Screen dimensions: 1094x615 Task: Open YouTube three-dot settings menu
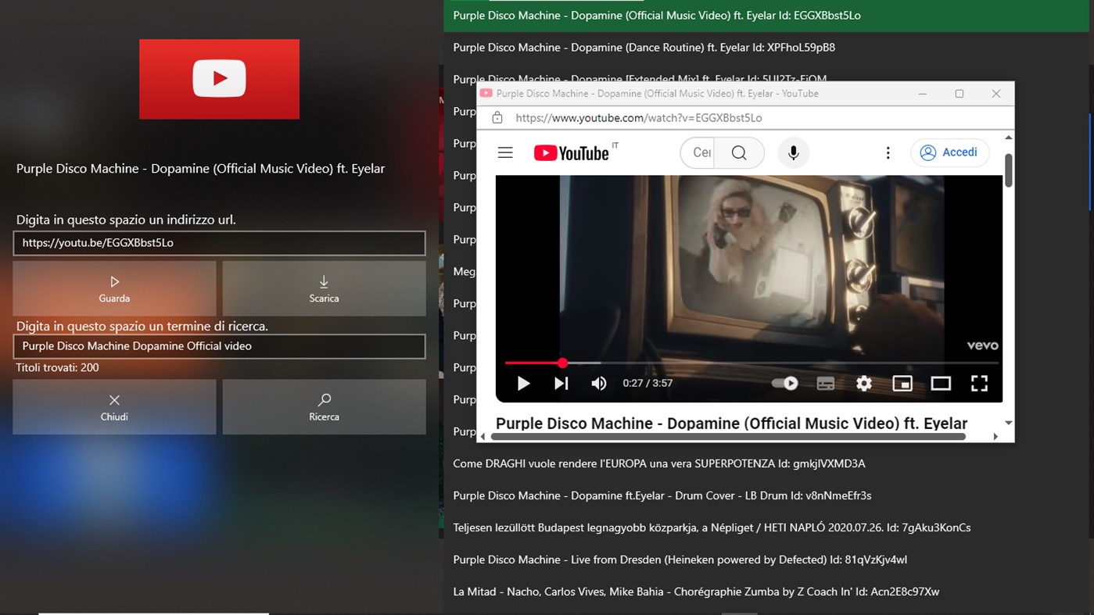(888, 152)
